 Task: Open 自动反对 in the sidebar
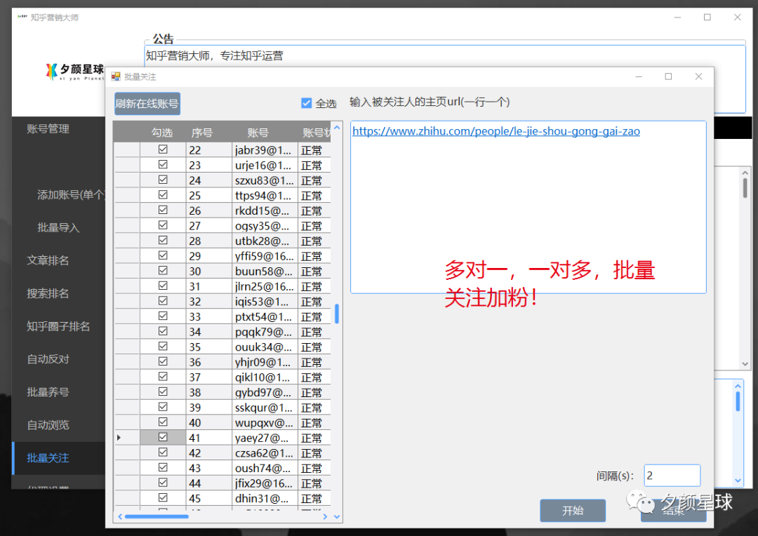[48, 359]
